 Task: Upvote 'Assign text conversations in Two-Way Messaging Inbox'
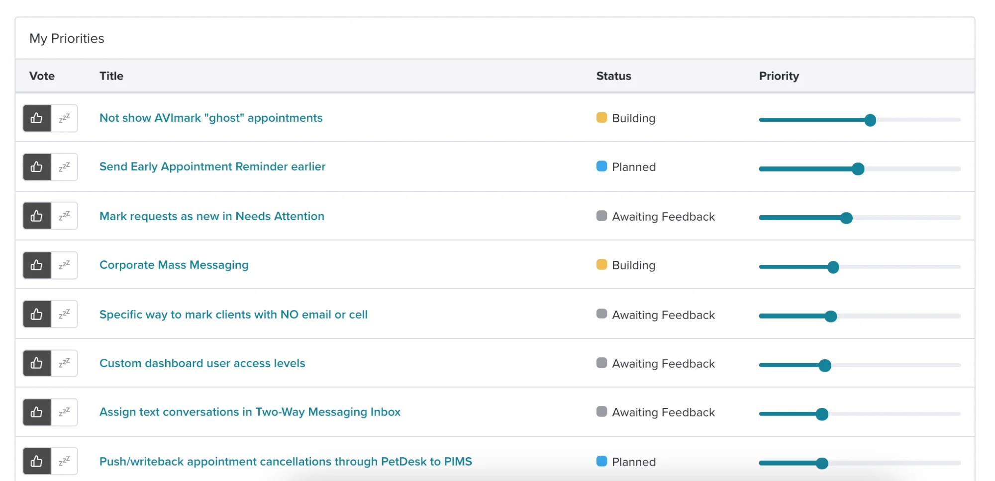pos(37,412)
